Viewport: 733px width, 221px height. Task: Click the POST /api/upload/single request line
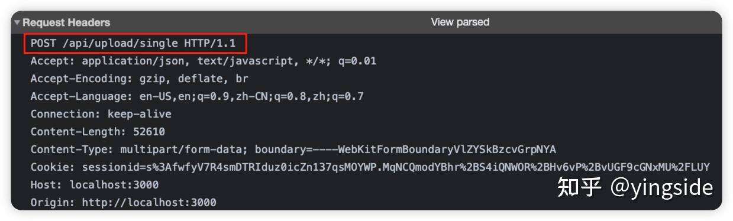(134, 43)
